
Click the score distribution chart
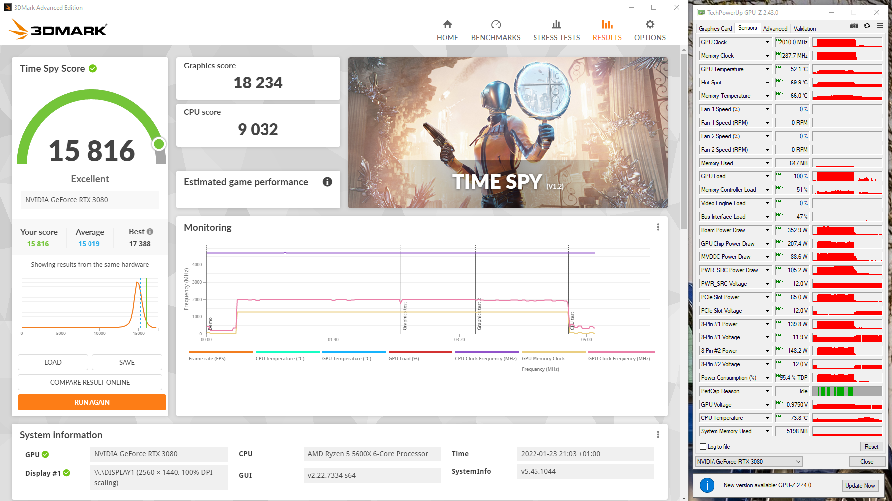pos(89,307)
